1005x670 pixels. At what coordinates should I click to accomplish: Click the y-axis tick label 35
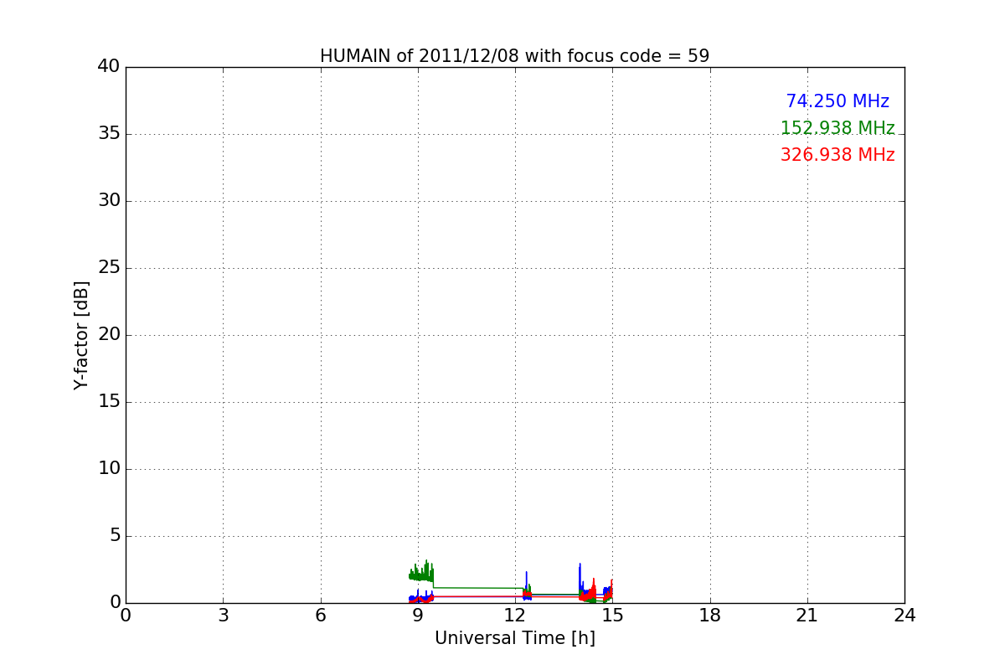[x=109, y=134]
